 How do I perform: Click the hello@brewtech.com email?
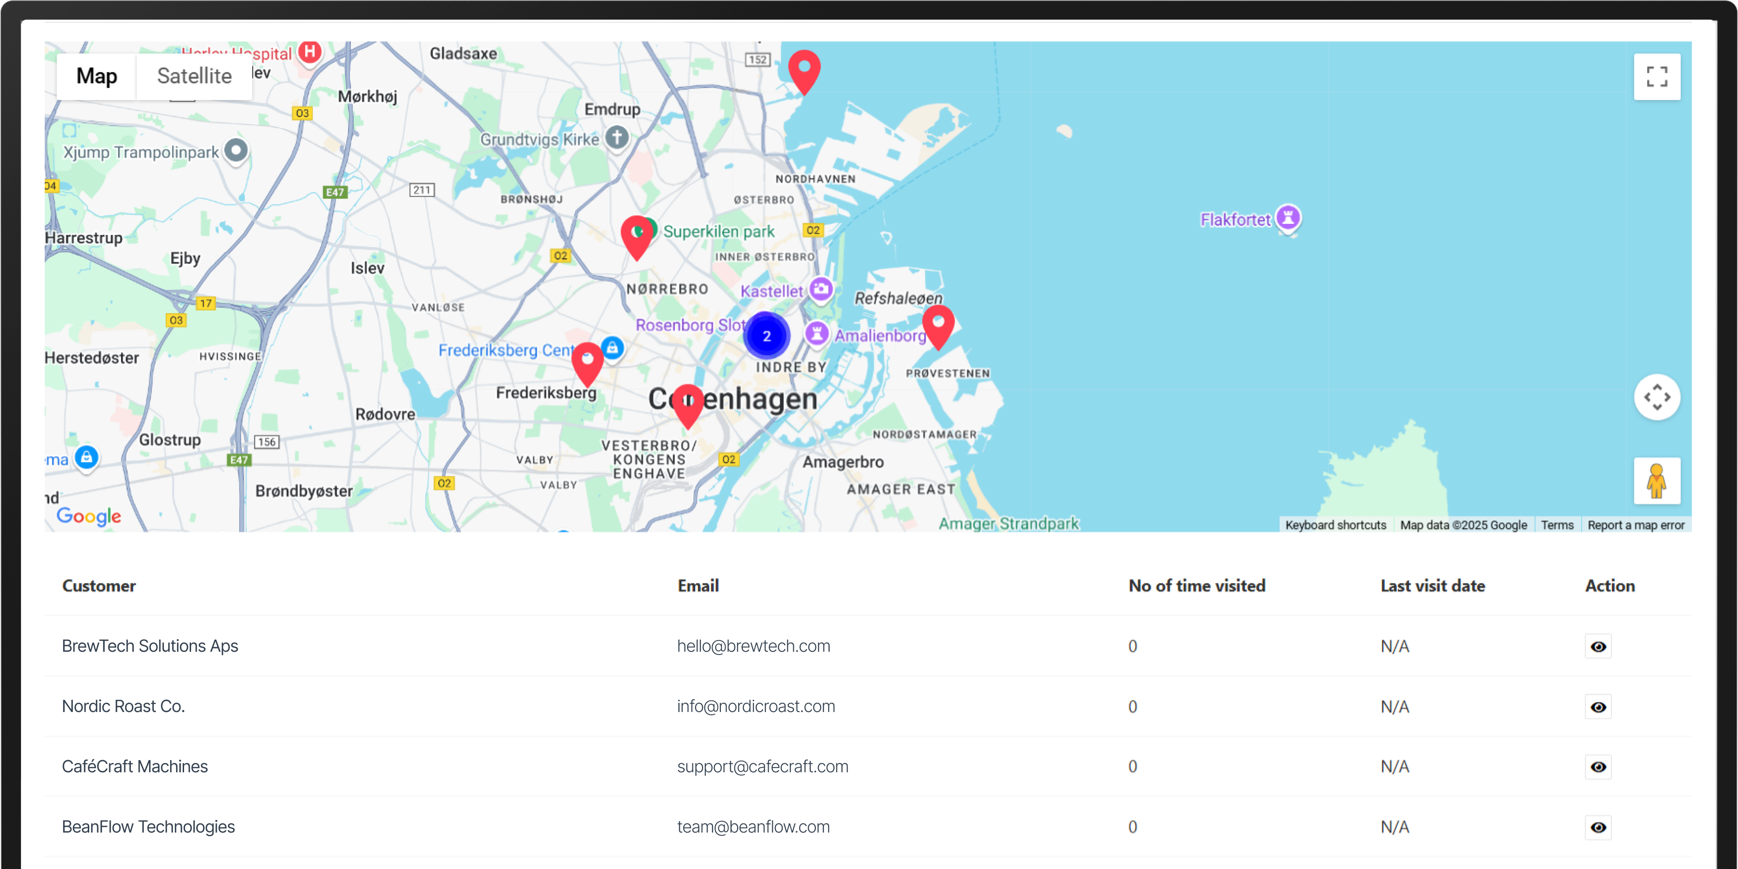coord(754,646)
